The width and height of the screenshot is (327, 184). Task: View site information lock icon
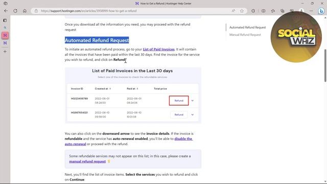point(36,11)
